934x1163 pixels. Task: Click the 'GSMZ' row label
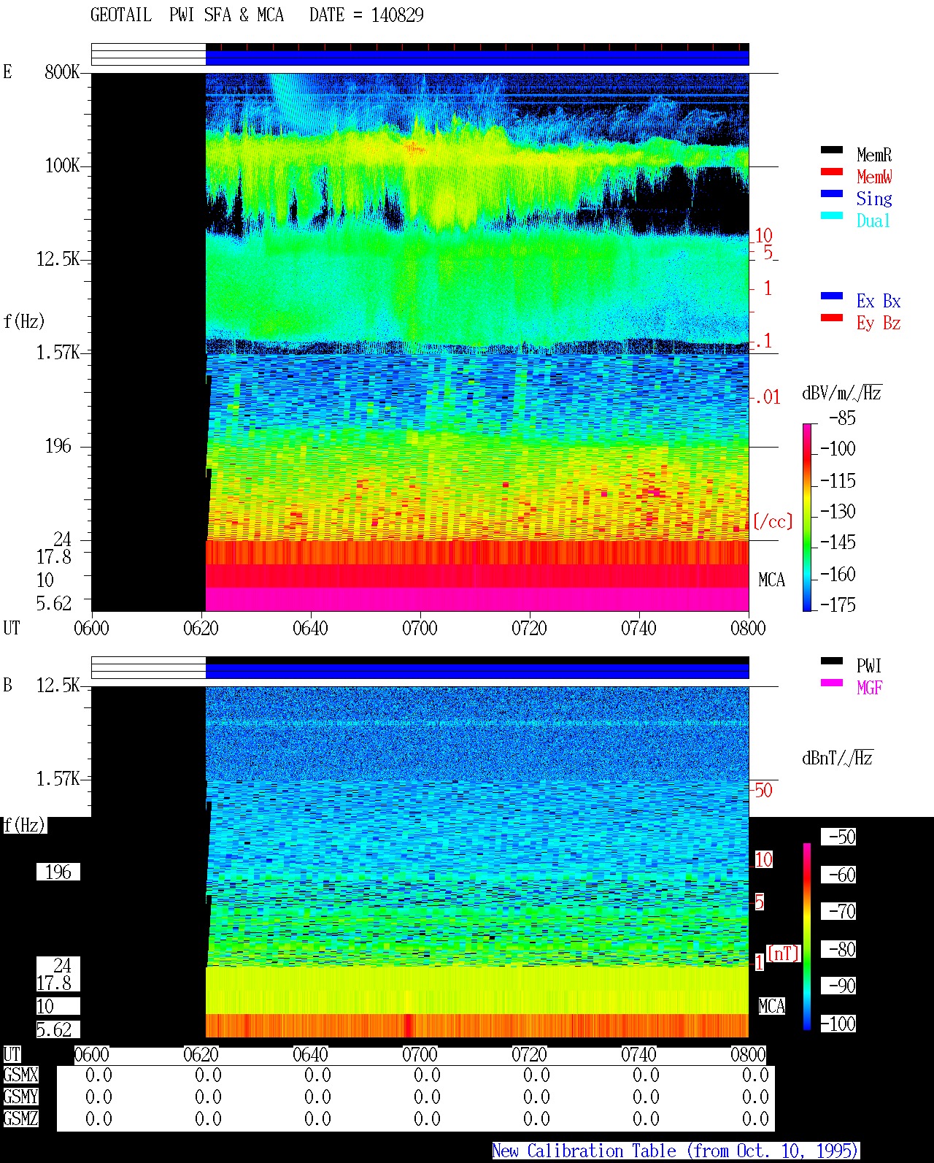(x=20, y=1118)
